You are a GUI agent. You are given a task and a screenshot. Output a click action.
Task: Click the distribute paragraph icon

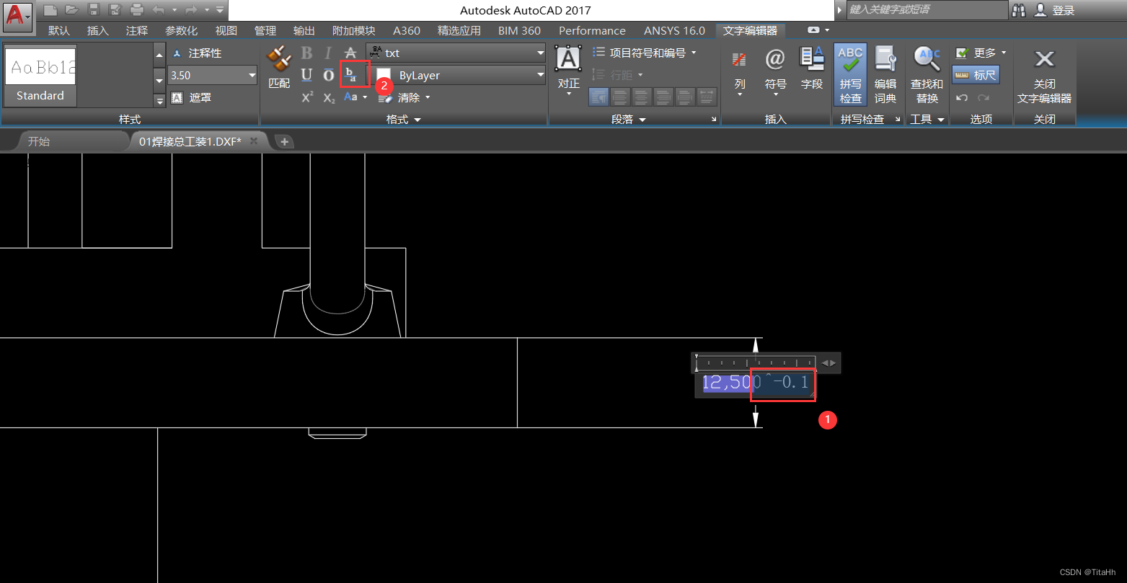[x=707, y=97]
